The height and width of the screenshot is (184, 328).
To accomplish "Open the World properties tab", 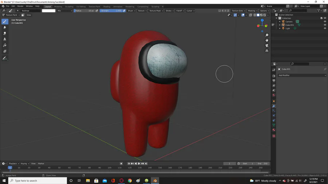I will [x=274, y=95].
